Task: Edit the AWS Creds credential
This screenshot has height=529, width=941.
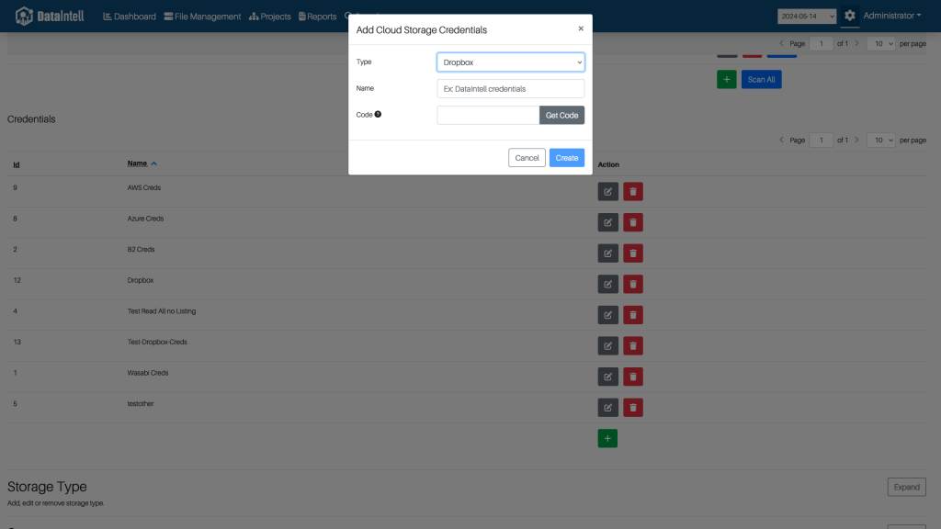Action: 608,191
